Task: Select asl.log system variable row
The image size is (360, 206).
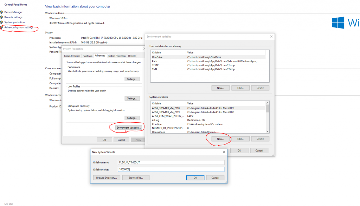Action: pyautogui.click(x=208, y=120)
